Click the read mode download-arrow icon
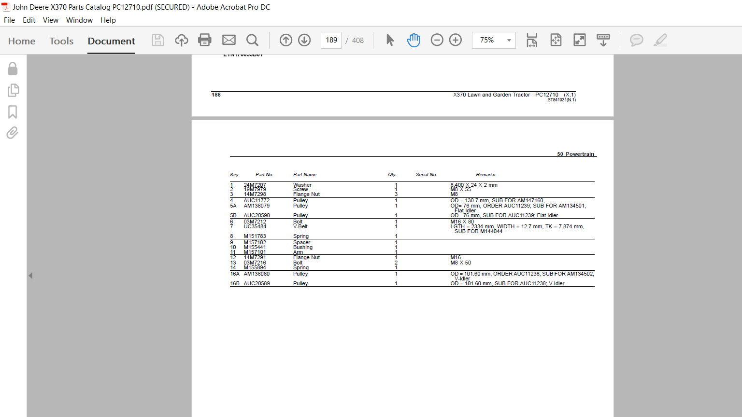This screenshot has width=742, height=417. [603, 40]
